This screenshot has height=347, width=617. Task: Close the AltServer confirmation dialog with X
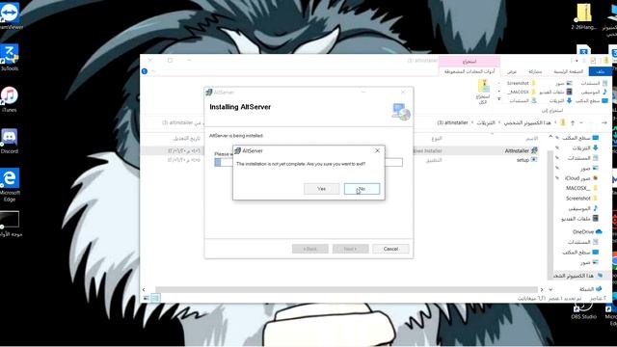pos(377,150)
